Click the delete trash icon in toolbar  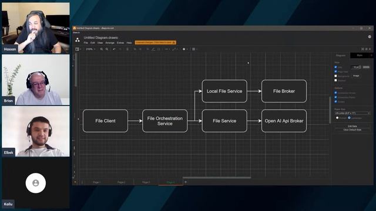point(127,49)
